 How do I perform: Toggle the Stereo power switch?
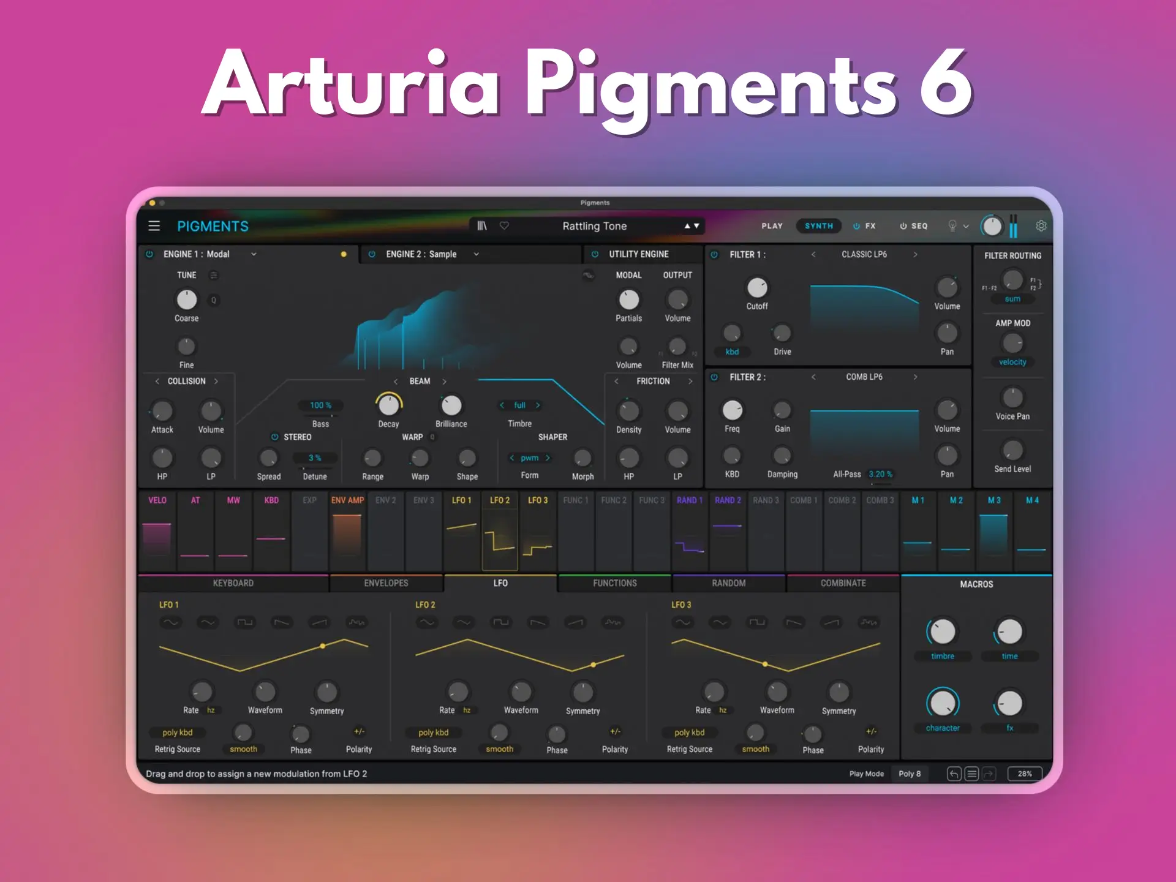[x=274, y=437]
